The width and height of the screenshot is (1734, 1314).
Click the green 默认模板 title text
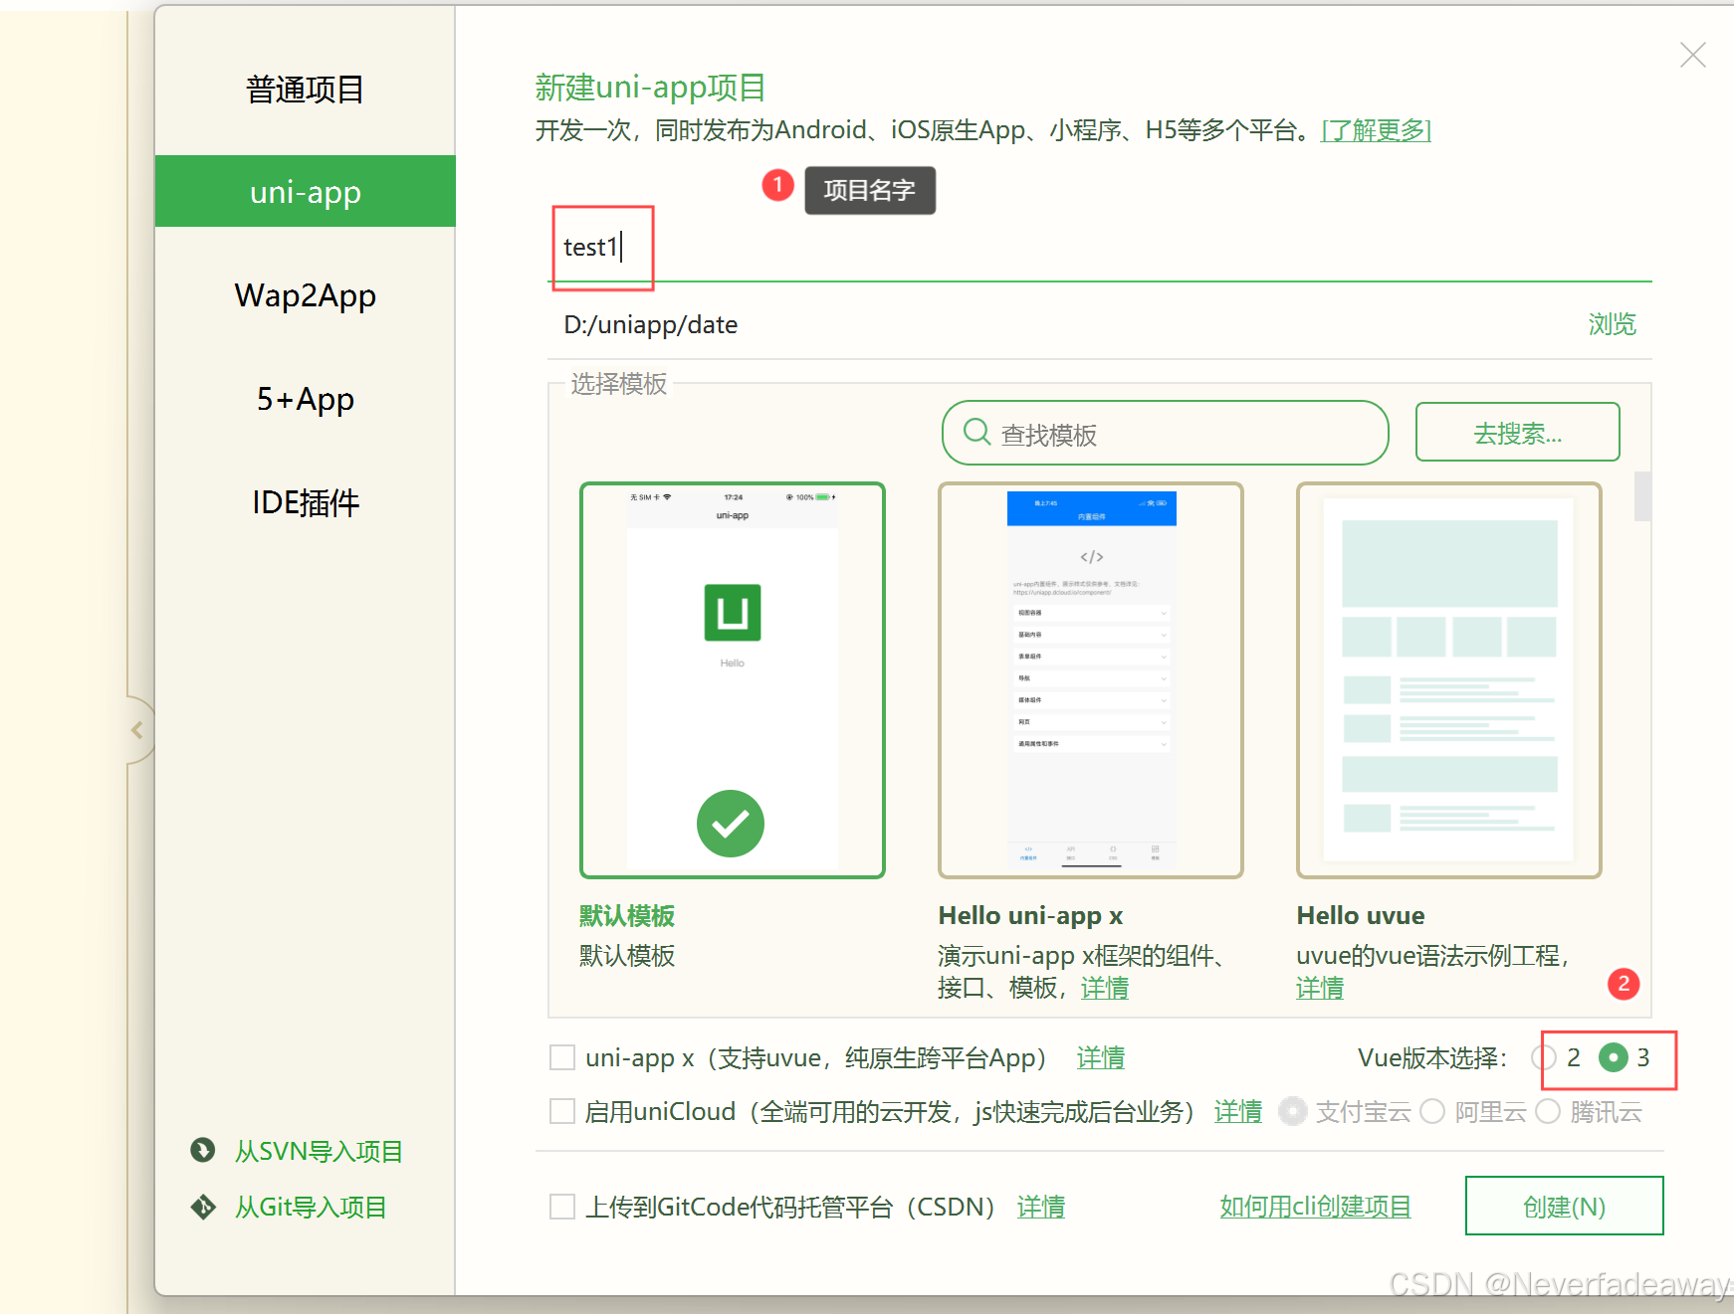627,915
